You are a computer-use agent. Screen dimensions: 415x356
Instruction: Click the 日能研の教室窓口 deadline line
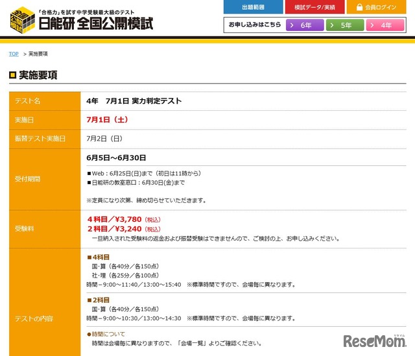(x=136, y=183)
